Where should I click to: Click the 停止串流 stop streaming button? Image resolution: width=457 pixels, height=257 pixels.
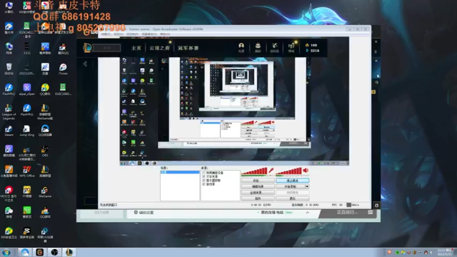click(x=292, y=180)
